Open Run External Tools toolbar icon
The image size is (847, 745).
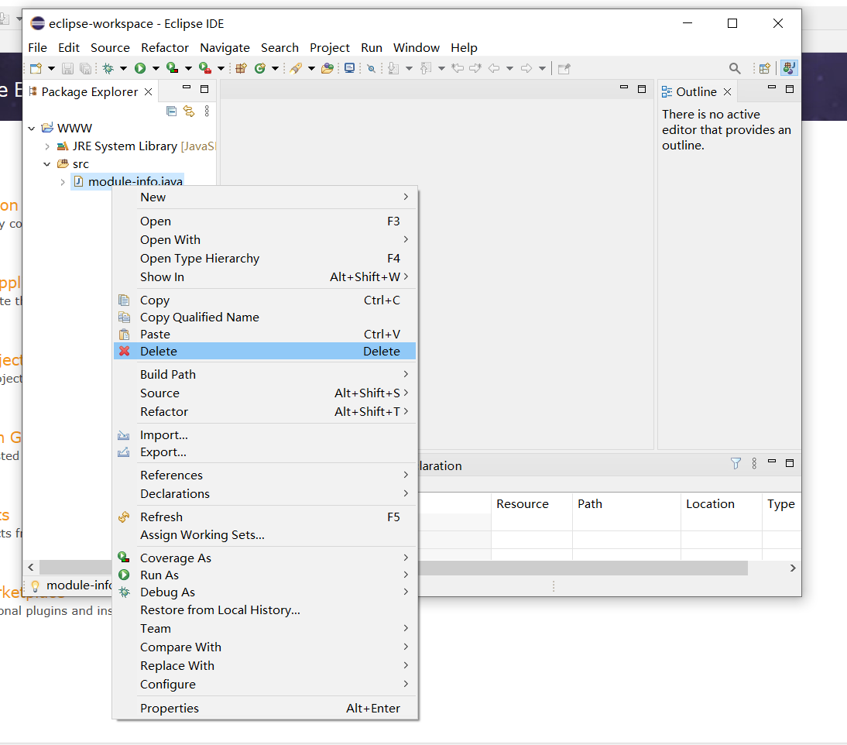204,68
